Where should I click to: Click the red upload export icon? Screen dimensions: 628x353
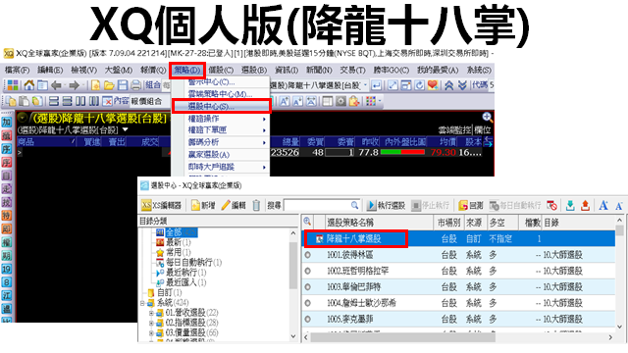(x=585, y=205)
